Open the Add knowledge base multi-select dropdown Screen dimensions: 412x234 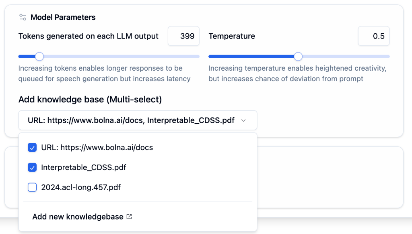coord(138,120)
